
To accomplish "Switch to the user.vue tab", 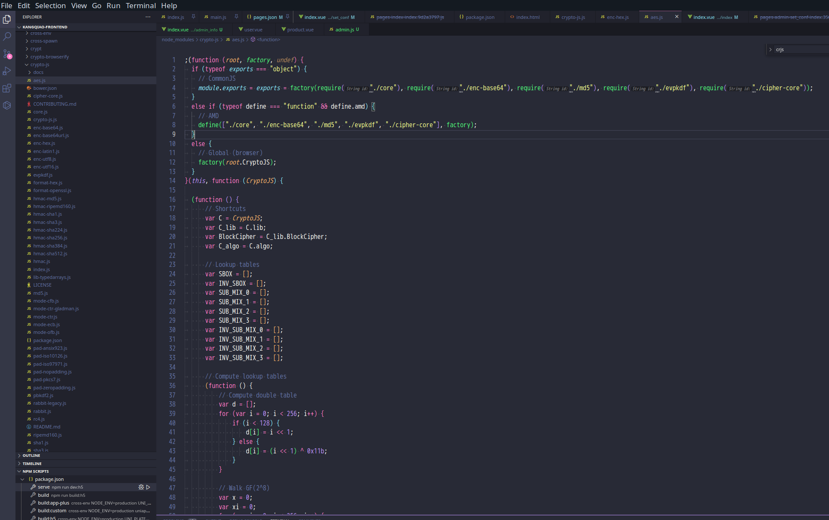I will tap(253, 30).
